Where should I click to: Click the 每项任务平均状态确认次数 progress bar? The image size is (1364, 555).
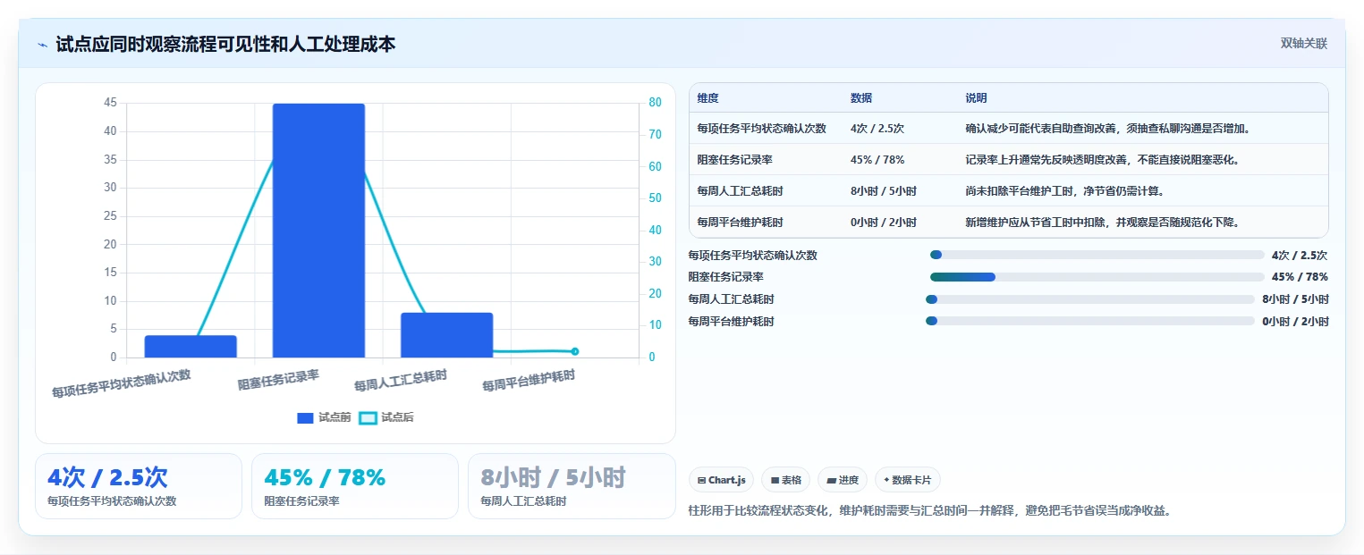1097,255
